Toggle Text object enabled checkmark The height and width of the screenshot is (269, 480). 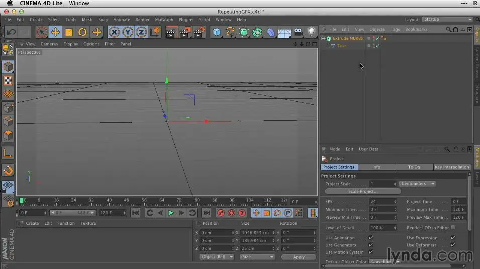(x=377, y=46)
